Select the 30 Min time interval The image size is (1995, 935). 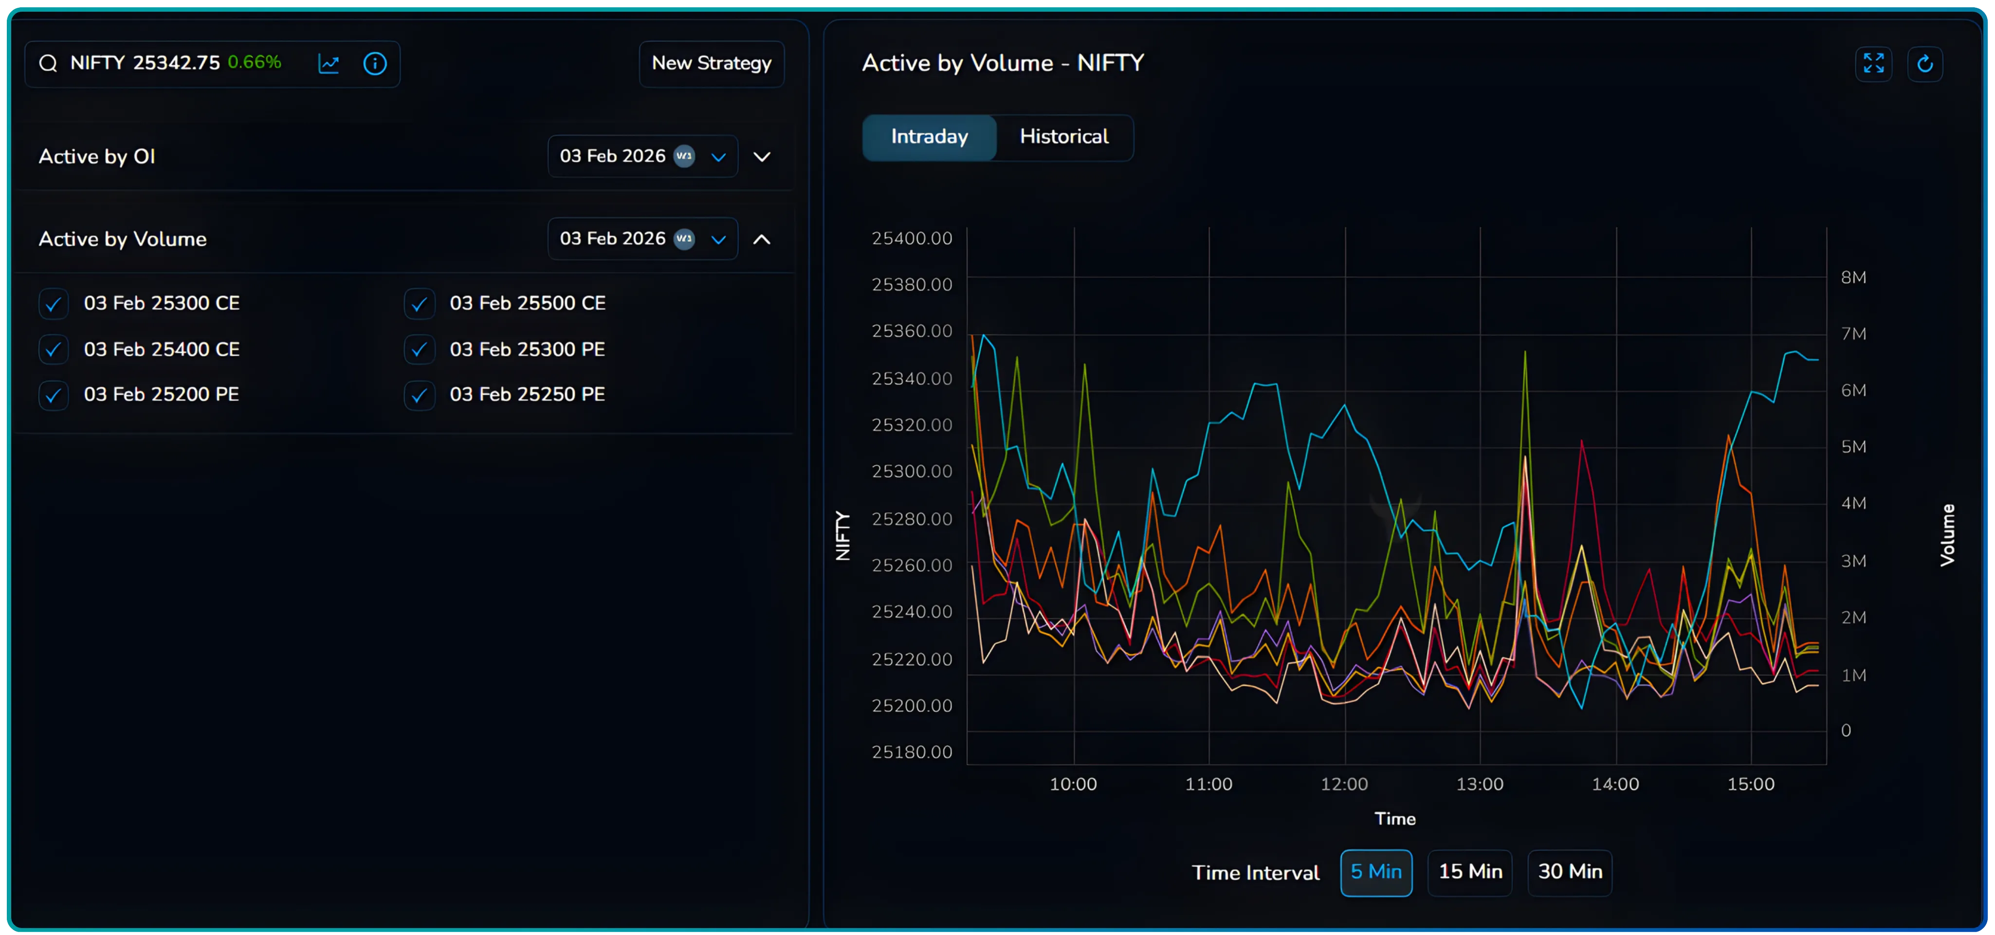[x=1569, y=872]
